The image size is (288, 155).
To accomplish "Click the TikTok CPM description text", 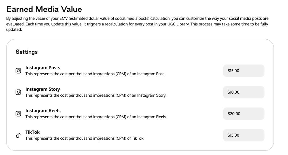I will coord(85,138).
